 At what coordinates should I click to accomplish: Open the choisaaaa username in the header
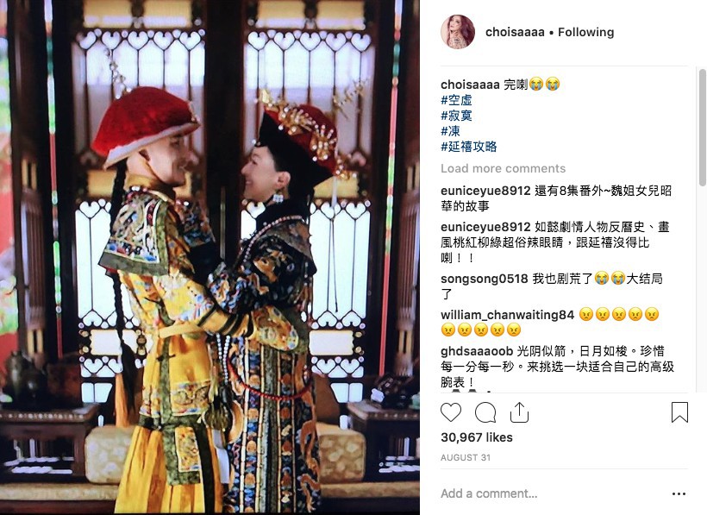tap(515, 32)
